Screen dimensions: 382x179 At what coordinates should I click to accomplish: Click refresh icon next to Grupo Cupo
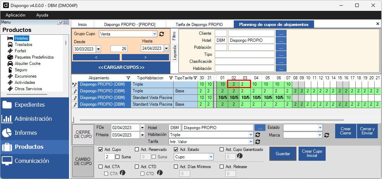[162, 34]
